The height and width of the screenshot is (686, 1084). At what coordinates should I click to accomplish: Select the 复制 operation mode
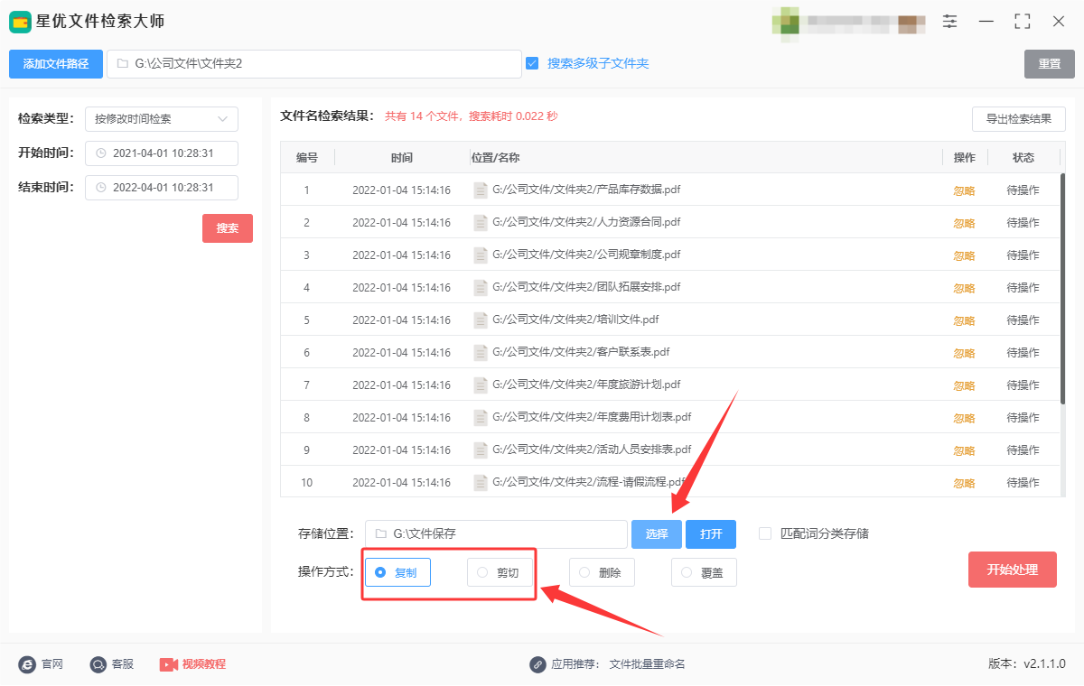pyautogui.click(x=397, y=572)
